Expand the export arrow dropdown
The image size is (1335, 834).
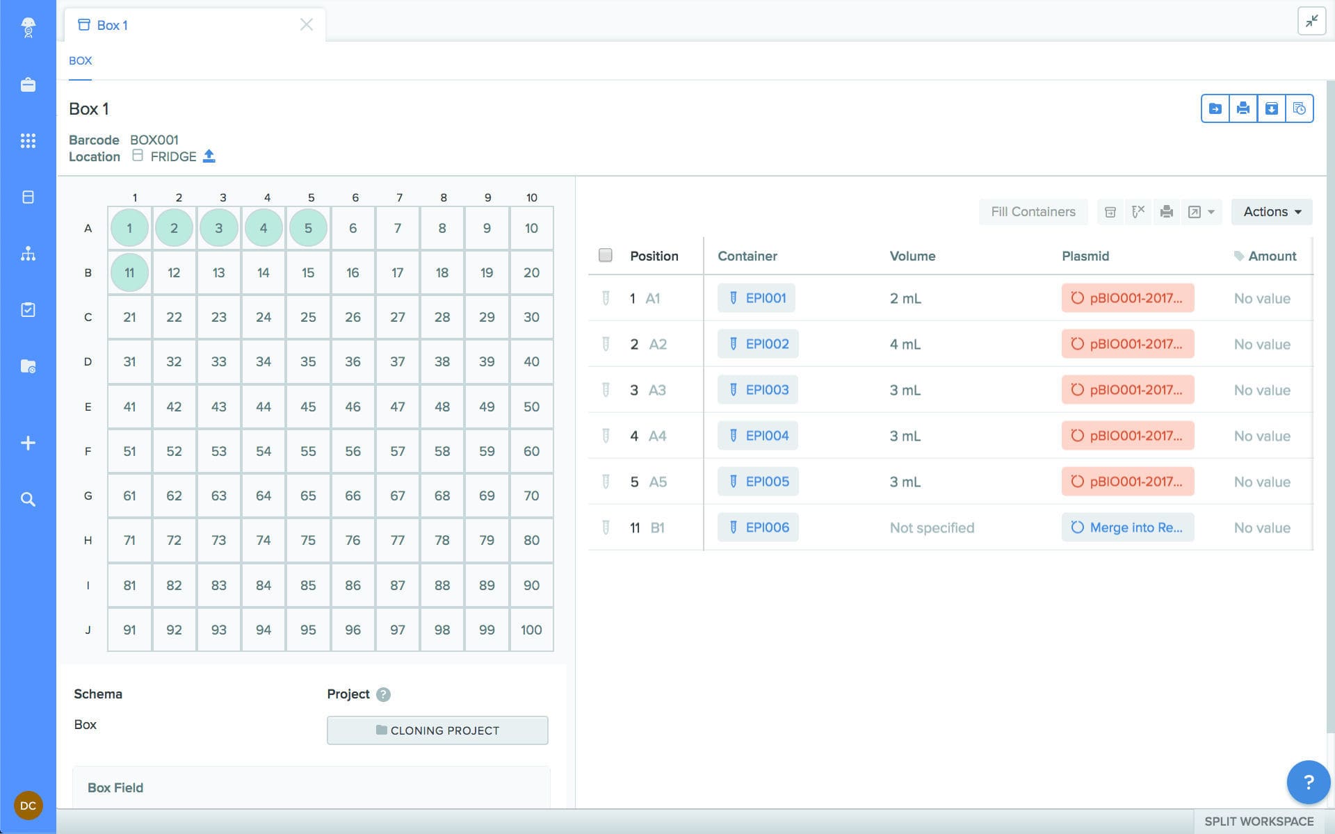[x=1211, y=212]
